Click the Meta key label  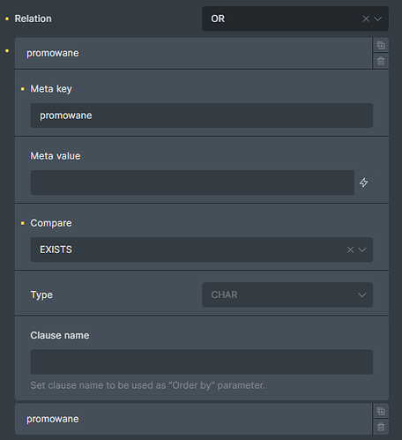pos(51,89)
